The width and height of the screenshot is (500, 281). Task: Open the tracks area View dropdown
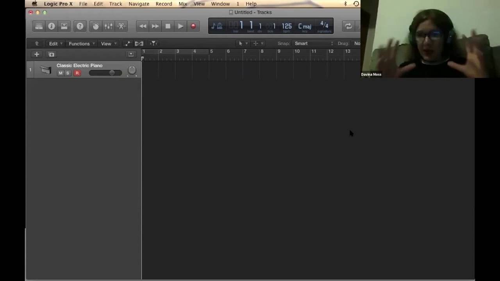pos(108,44)
